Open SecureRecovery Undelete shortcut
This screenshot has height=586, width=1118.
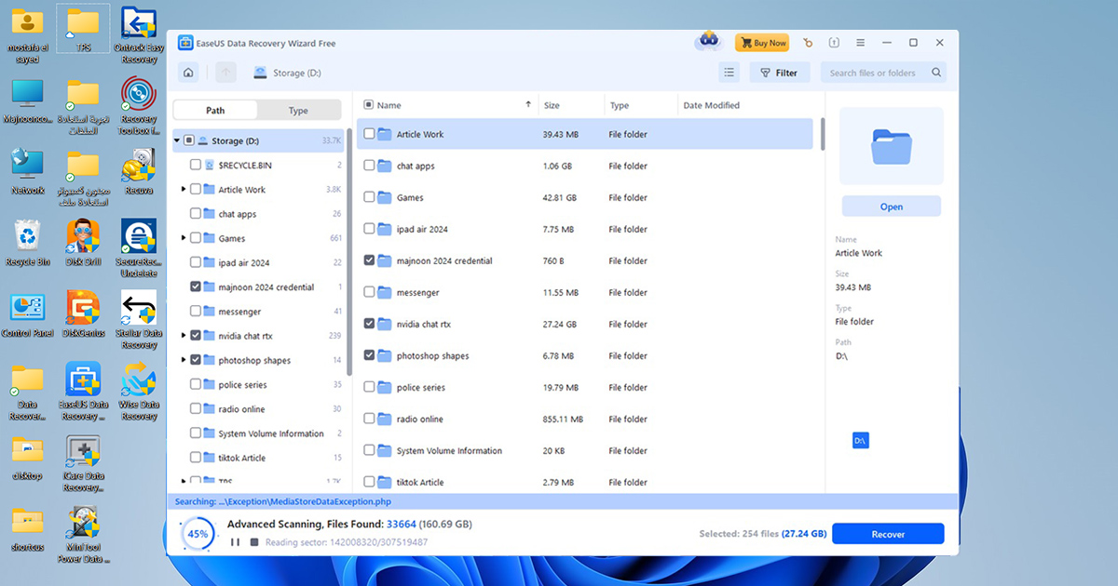click(139, 248)
